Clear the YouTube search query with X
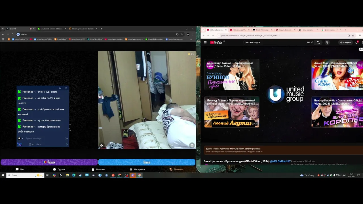 (x=312, y=42)
